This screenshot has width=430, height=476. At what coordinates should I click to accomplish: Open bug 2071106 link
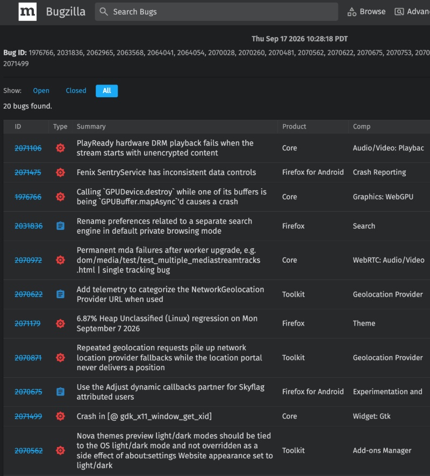[x=28, y=148]
